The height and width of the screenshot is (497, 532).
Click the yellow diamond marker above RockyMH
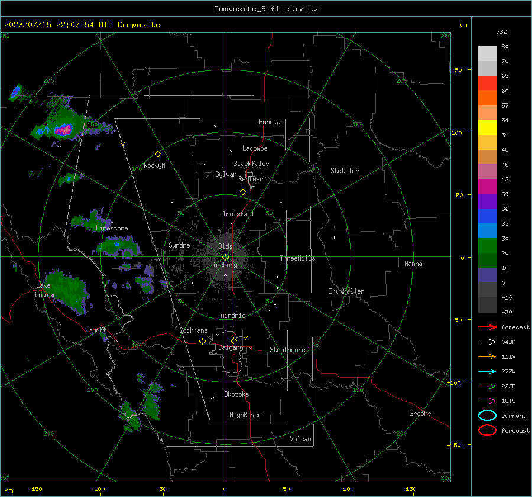(x=158, y=154)
